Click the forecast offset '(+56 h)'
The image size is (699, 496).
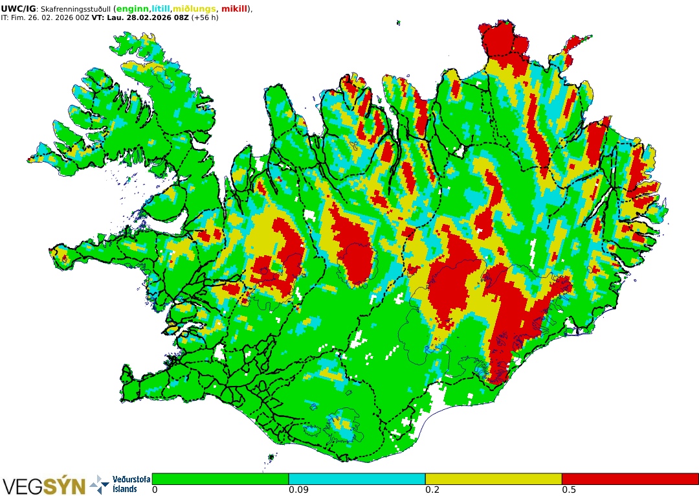click(205, 18)
